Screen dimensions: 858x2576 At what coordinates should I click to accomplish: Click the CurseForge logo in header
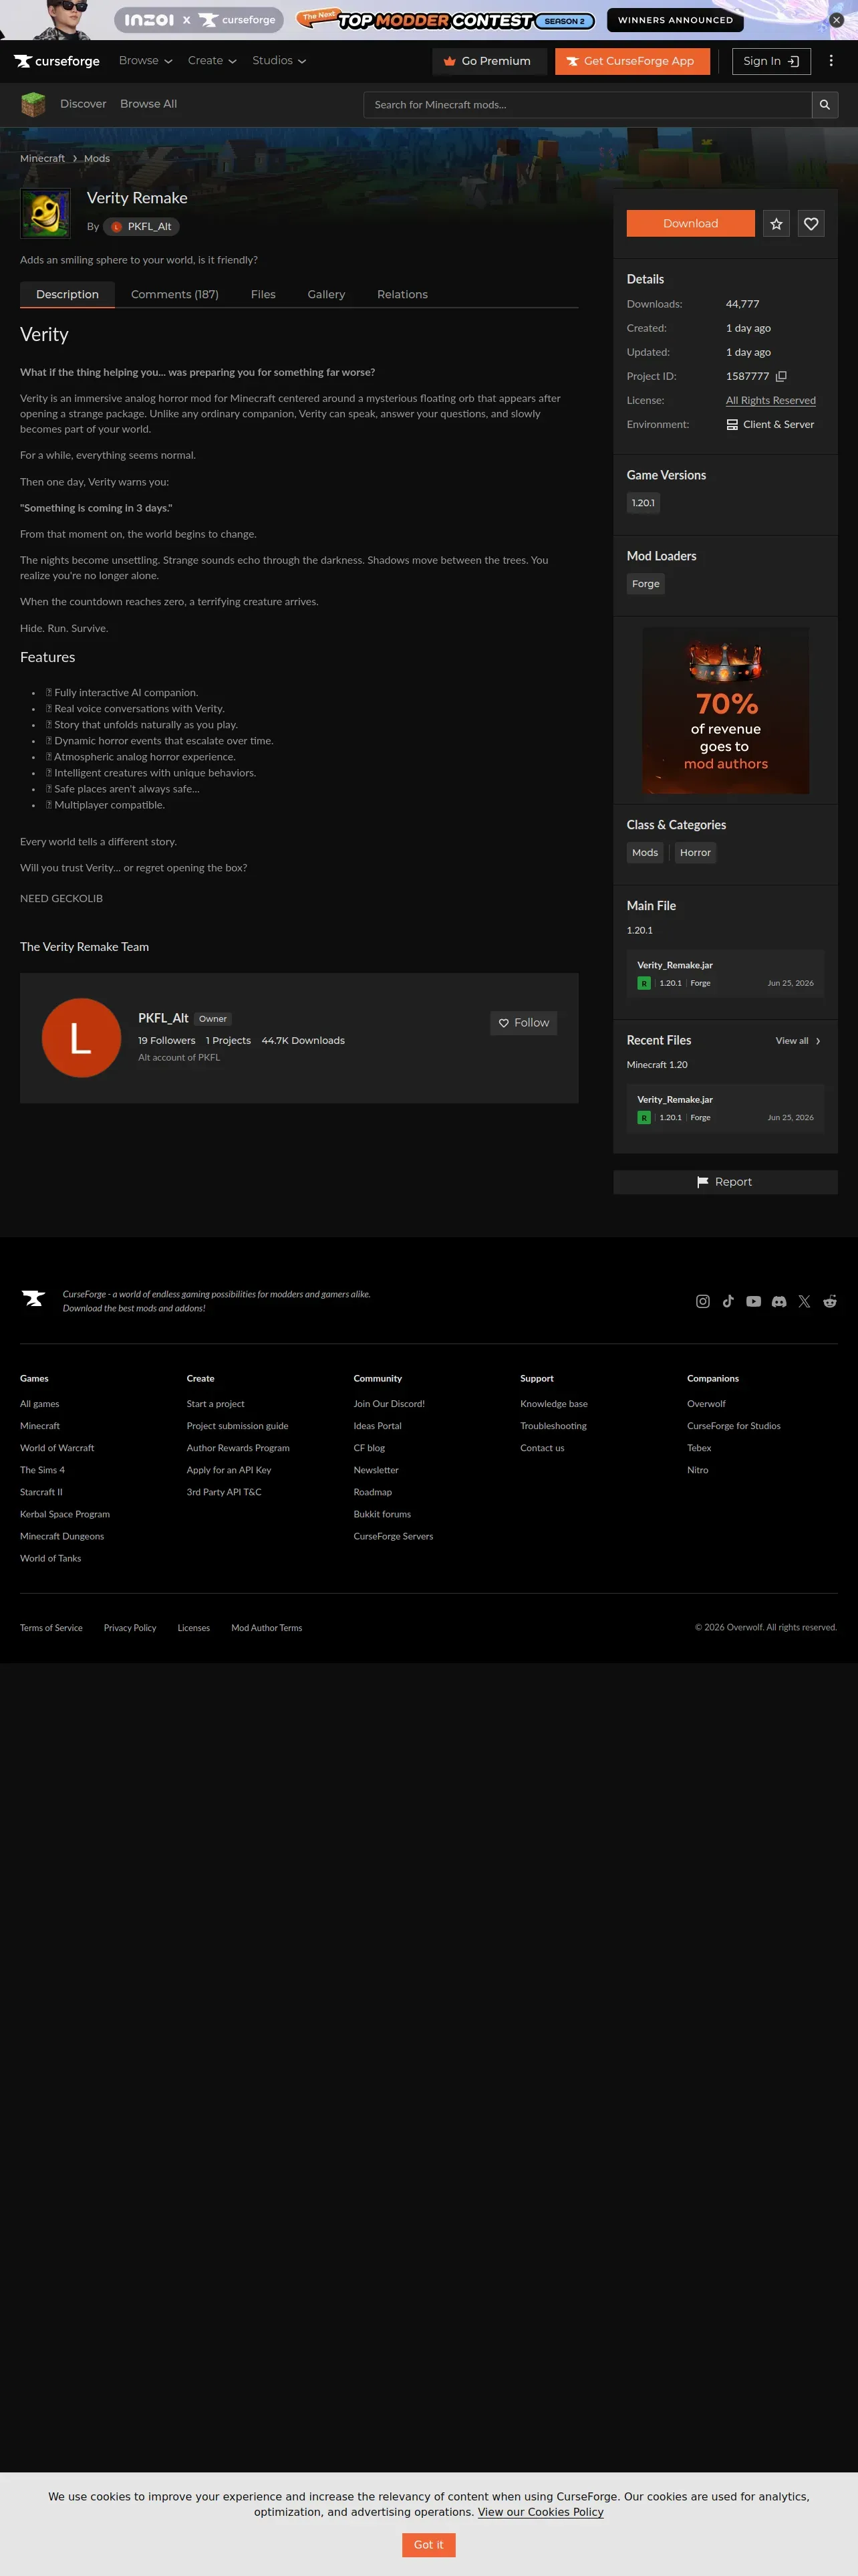pos(57,61)
